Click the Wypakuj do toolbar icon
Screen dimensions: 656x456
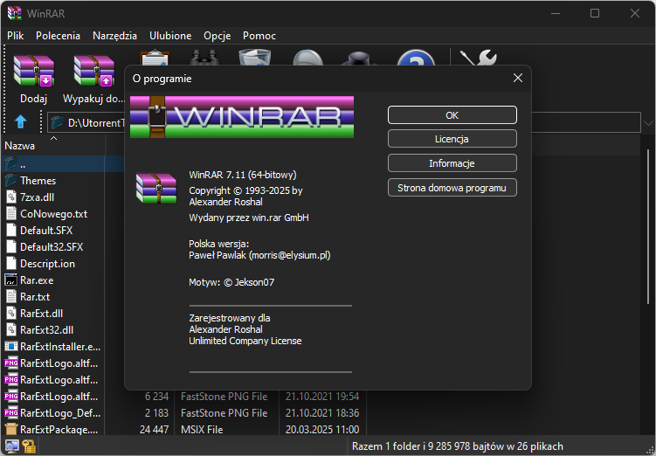tap(93, 71)
